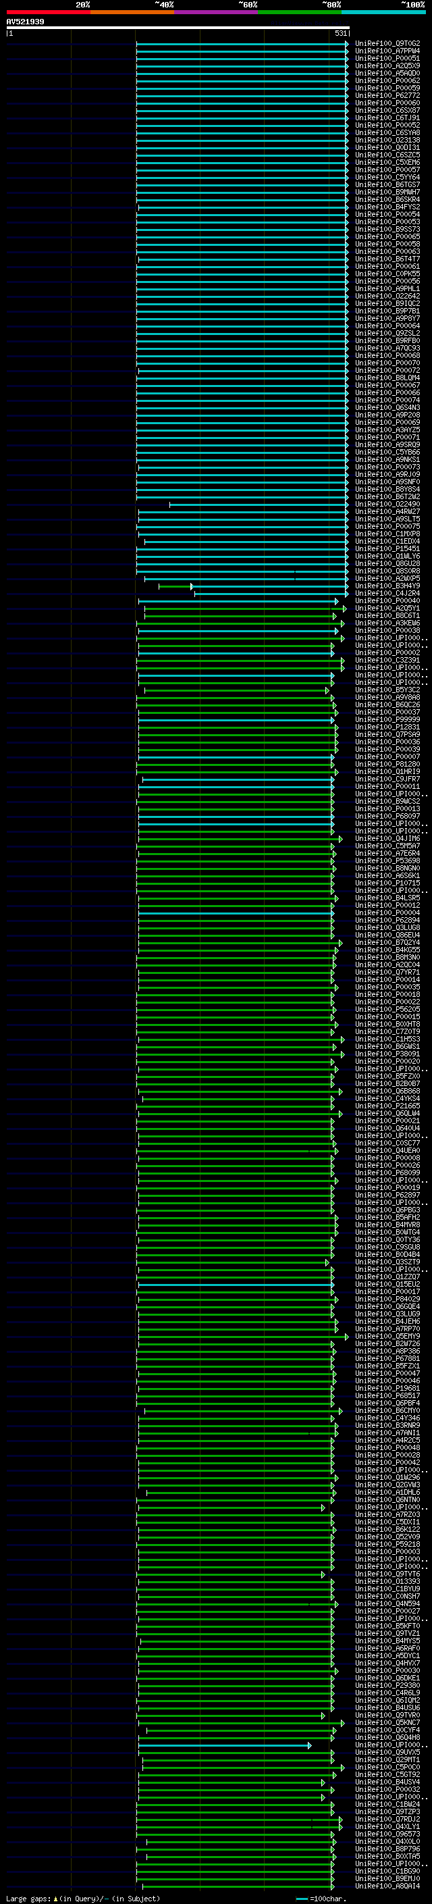Screen dimensions: 432x1904
Task: Select the UniRef100_B9MWH7 label
Action: [387, 192]
